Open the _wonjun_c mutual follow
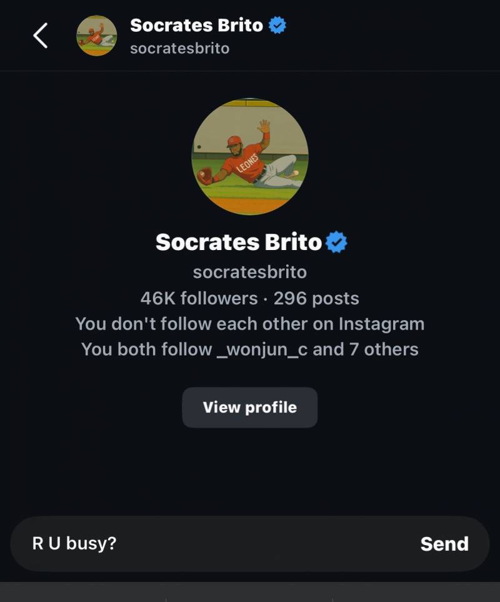The height and width of the screenshot is (602, 500). coord(262,349)
